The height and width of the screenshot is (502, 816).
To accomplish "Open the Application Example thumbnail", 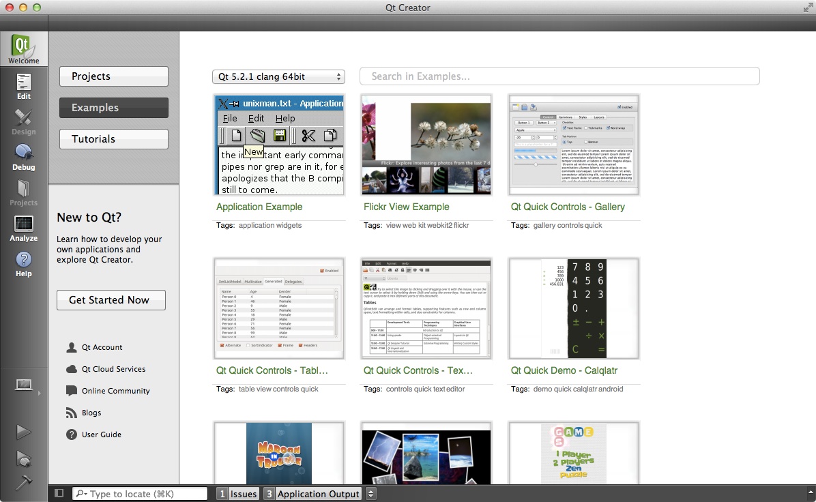I will pyautogui.click(x=279, y=145).
